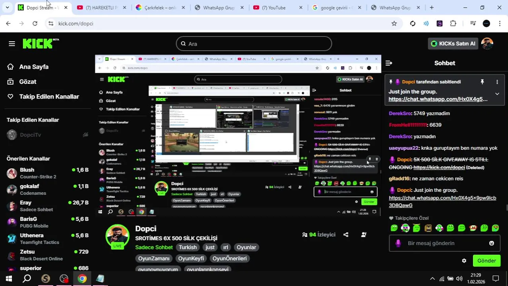Click the follow user icon beside share
The height and width of the screenshot is (286, 508).
(x=364, y=235)
